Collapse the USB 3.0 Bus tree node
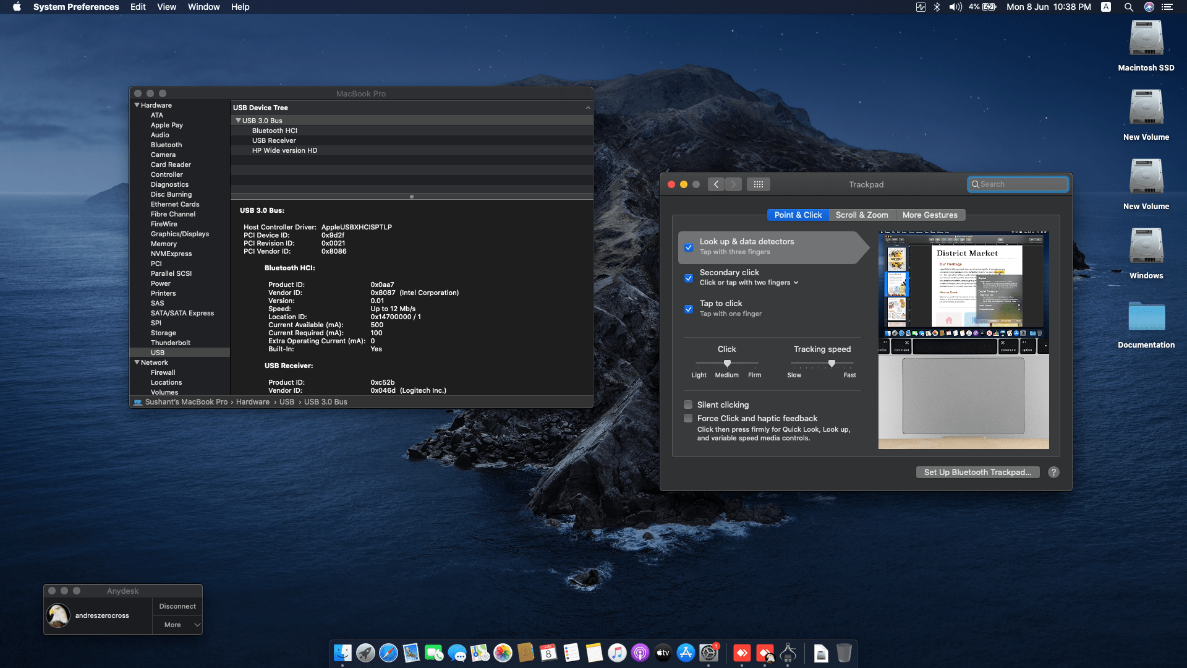 pos(238,121)
